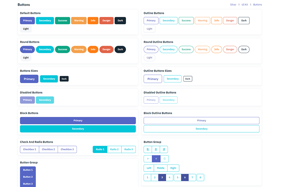Go to the Silvar breadcrumb link

click(x=233, y=5)
